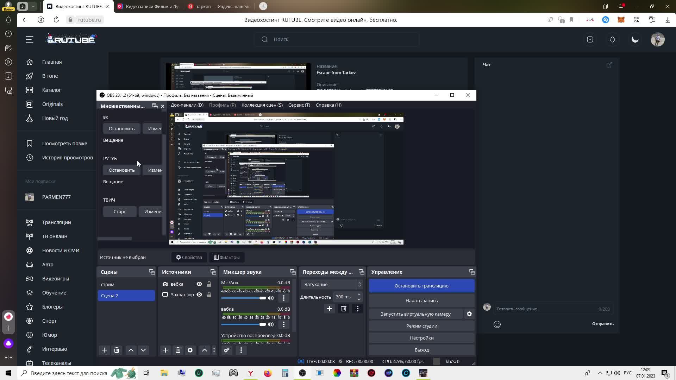Screen dimensions: 676x380
Task: Delete the selected source with trash icon
Action: tap(178, 350)
